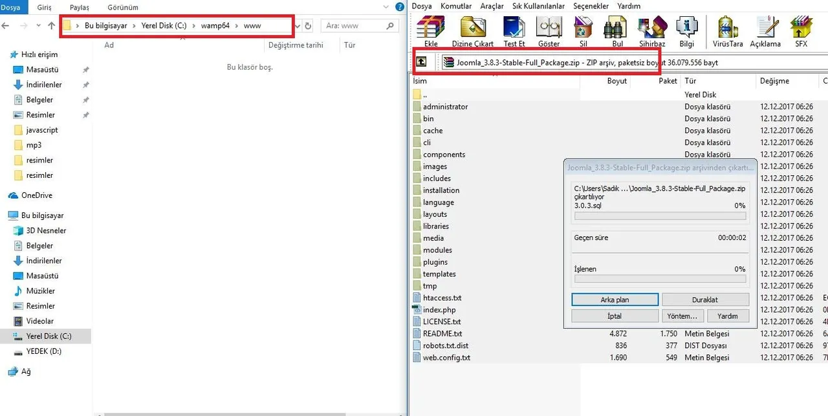Viewport: 828px width, 416px height.
Task: Select YEDEK (D:) drive in sidebar
Action: [x=43, y=351]
